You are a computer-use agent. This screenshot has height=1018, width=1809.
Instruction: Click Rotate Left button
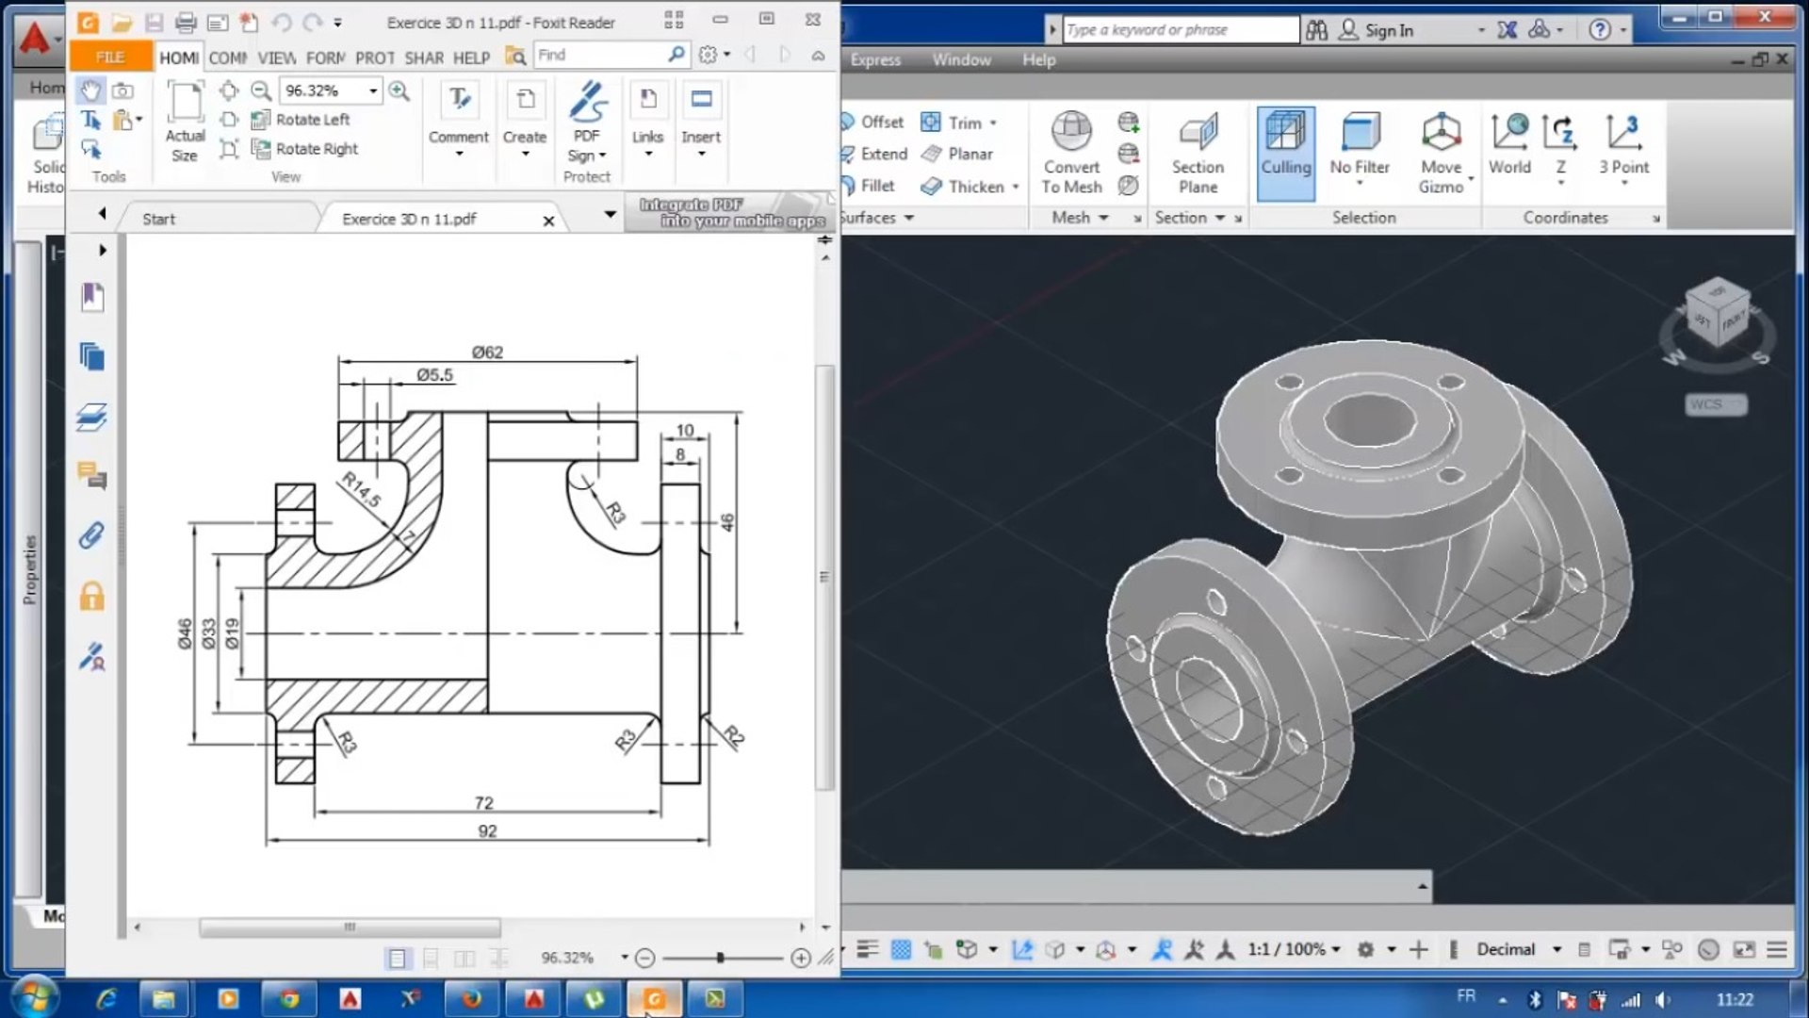[x=301, y=120]
